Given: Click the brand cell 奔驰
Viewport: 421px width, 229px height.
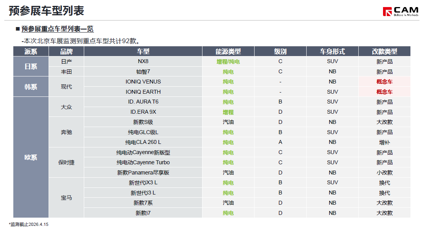Looking at the screenshot, I should [66, 132].
